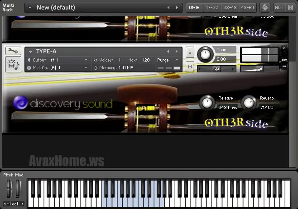This screenshot has height=209, width=298.
Task: Go to next instrument in TYPE-A header
Action: (177, 52)
